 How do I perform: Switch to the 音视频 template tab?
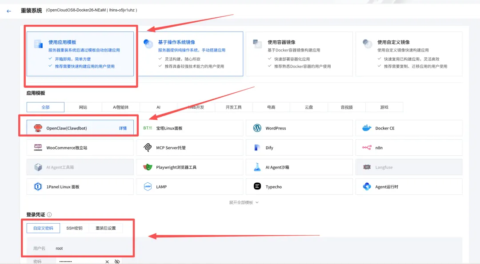[x=347, y=107]
